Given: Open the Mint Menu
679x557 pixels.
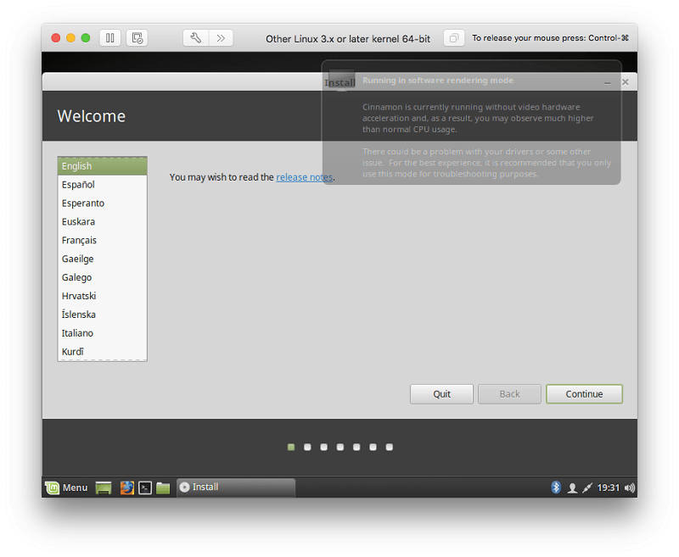Looking at the screenshot, I should [66, 487].
